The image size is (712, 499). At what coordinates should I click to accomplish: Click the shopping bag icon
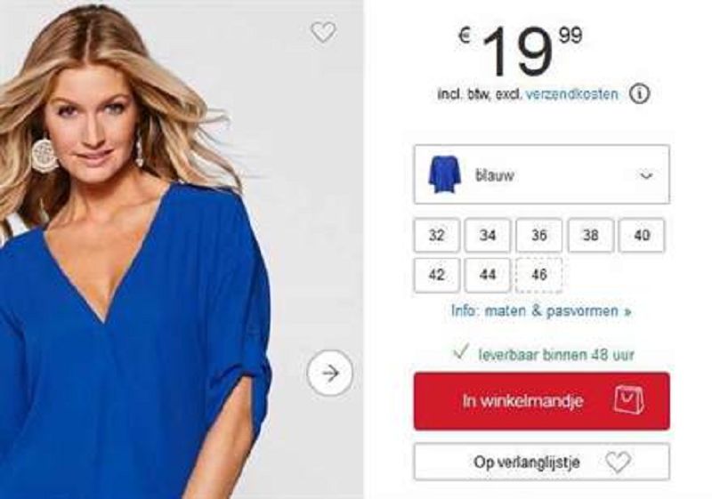629,400
